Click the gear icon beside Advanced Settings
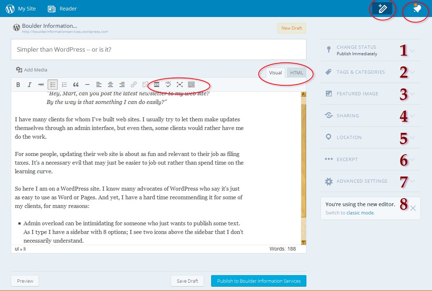This screenshot has width=432, height=291. click(x=329, y=181)
